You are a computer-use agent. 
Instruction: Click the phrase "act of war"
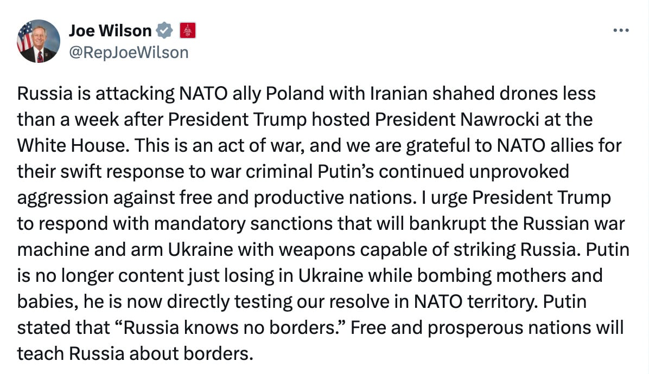click(261, 145)
